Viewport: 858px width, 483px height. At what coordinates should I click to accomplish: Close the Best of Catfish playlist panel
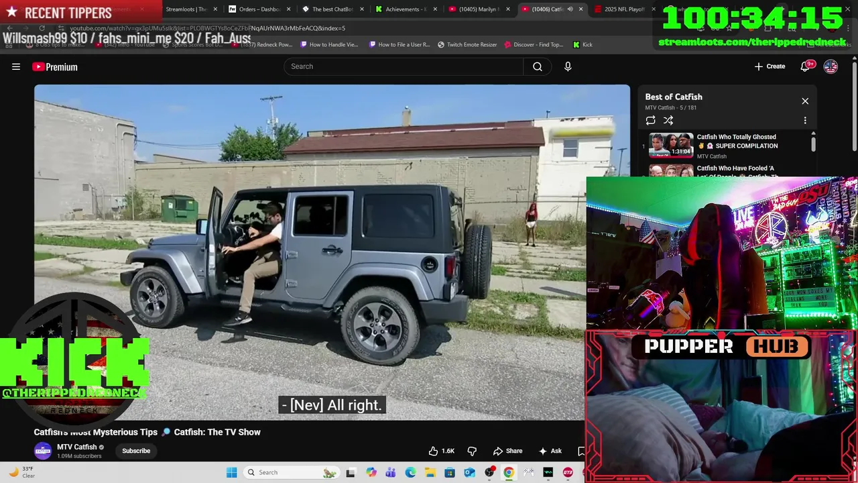pos(805,101)
